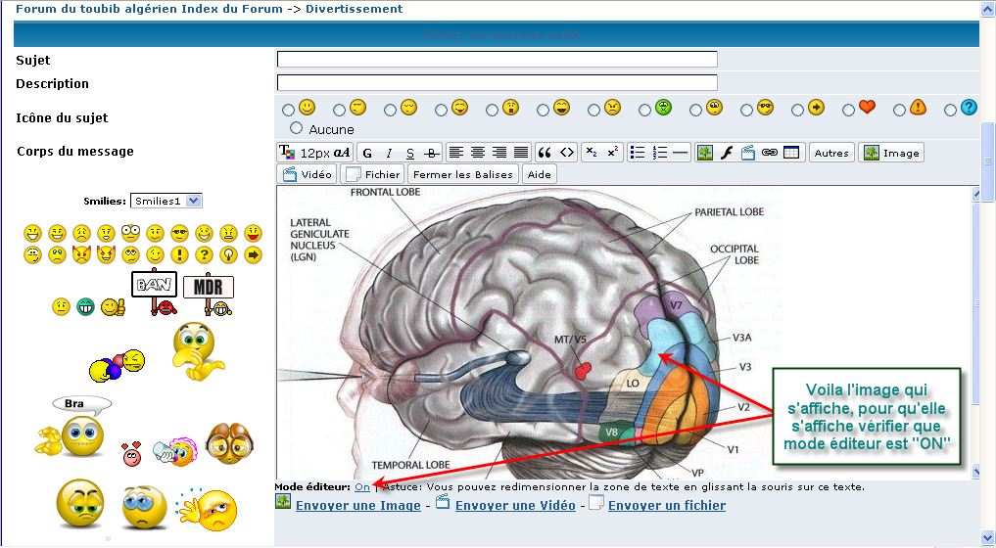Focus the Sujet input field
The image size is (996, 548).
[498, 59]
